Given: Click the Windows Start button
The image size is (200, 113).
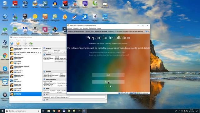Looking at the screenshot, I should pyautogui.click(x=2, y=111).
